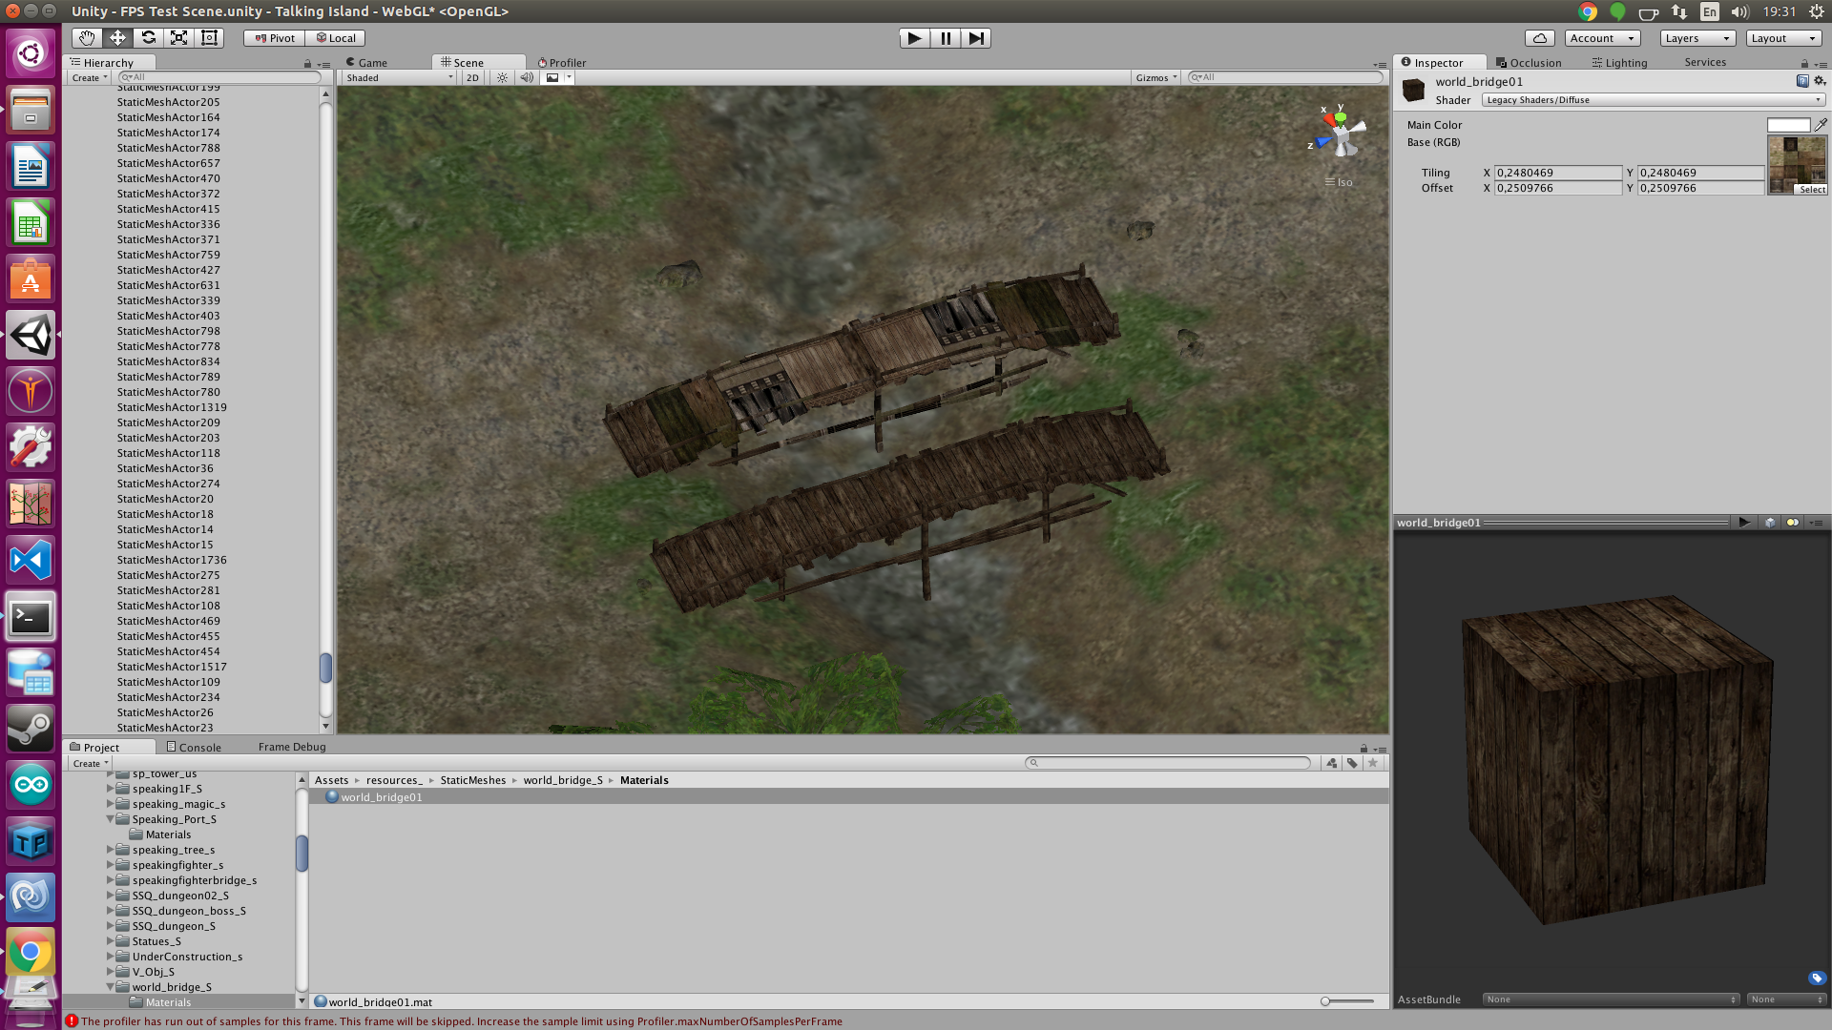Open Project Create dropdown
The width and height of the screenshot is (1832, 1030).
90,764
